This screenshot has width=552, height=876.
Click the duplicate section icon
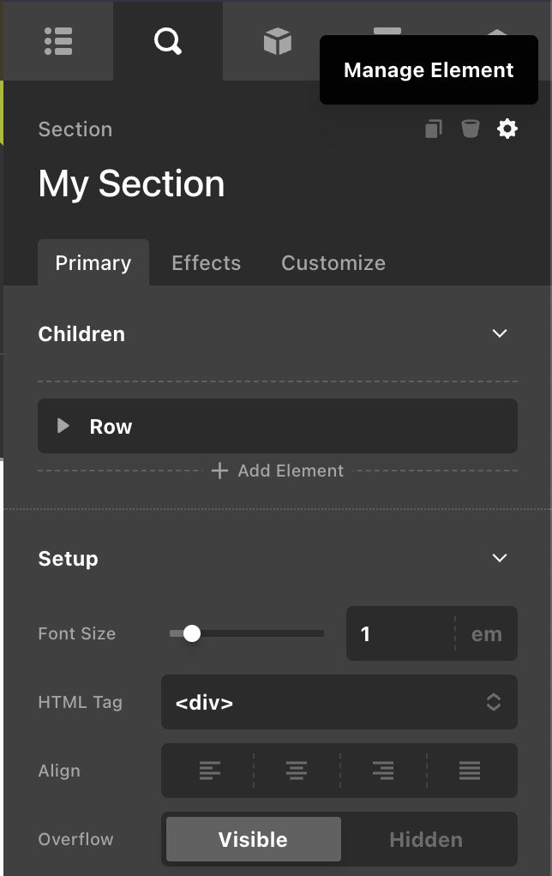[x=434, y=129]
